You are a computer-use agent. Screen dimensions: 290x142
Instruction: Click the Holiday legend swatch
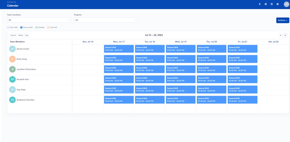37,27
